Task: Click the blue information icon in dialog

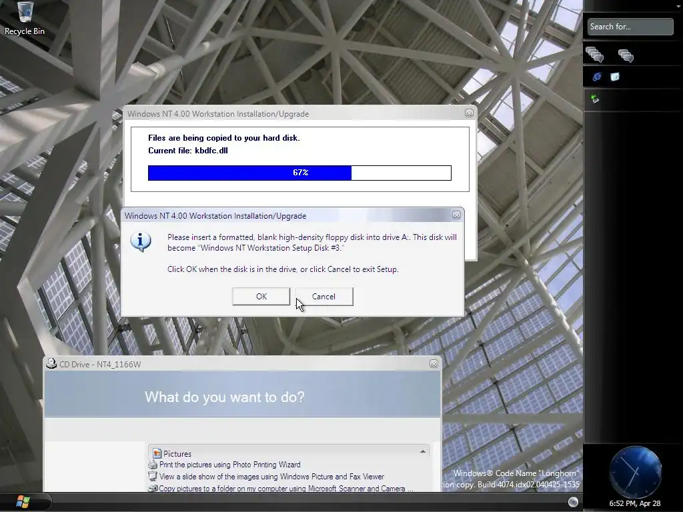Action: pyautogui.click(x=141, y=241)
